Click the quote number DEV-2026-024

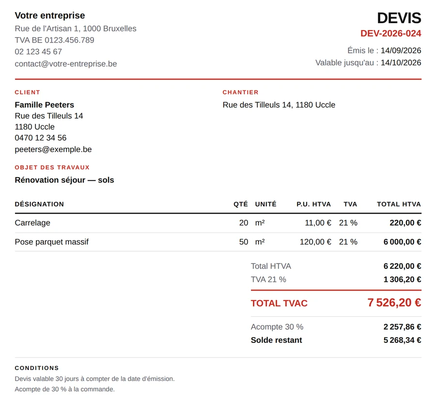click(390, 33)
